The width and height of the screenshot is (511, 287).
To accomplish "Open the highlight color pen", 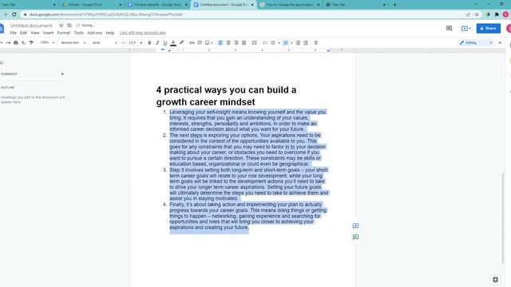I will point(181,42).
